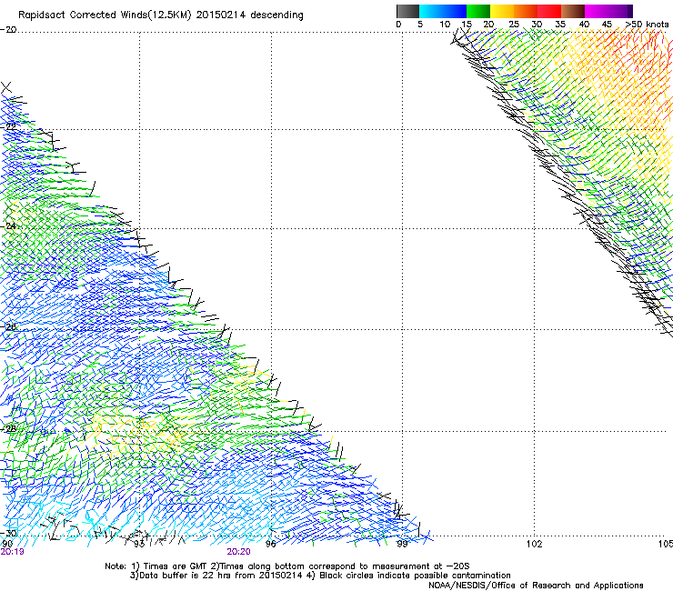Click the purple time label '20:20'
This screenshot has width=673, height=591.
238,552
